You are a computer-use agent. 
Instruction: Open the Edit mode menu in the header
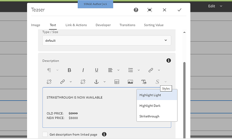pos(215,6)
